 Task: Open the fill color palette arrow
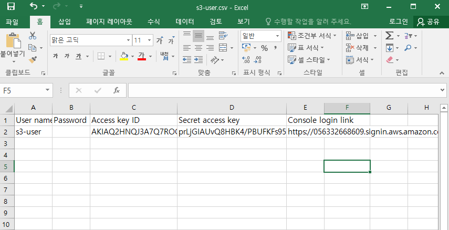pos(132,56)
